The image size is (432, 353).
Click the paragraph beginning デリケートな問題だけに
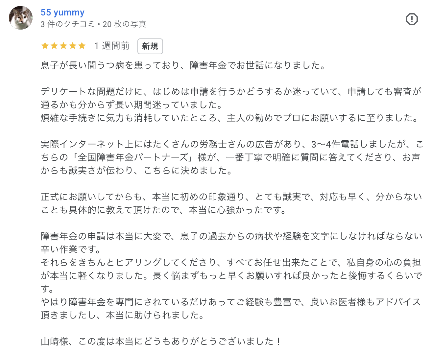(x=231, y=98)
